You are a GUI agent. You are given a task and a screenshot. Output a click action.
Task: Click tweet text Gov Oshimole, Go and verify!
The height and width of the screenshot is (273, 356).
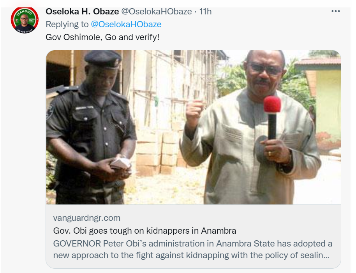pyautogui.click(x=102, y=37)
